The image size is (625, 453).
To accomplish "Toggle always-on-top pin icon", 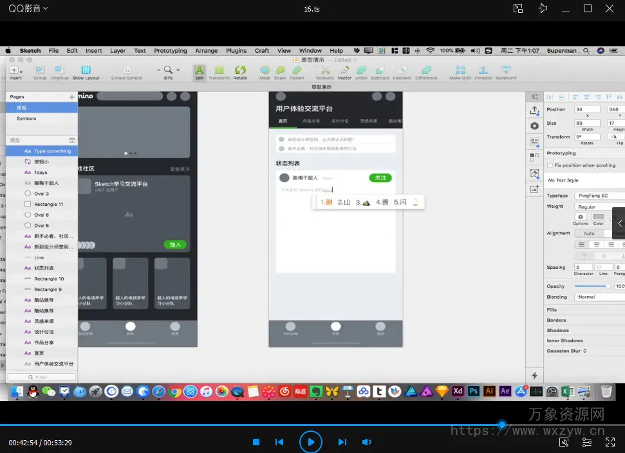I will pos(543,8).
